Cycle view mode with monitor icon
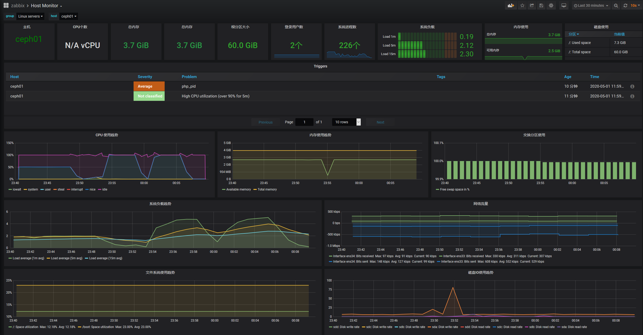Image resolution: width=643 pixels, height=335 pixels. pos(564,5)
